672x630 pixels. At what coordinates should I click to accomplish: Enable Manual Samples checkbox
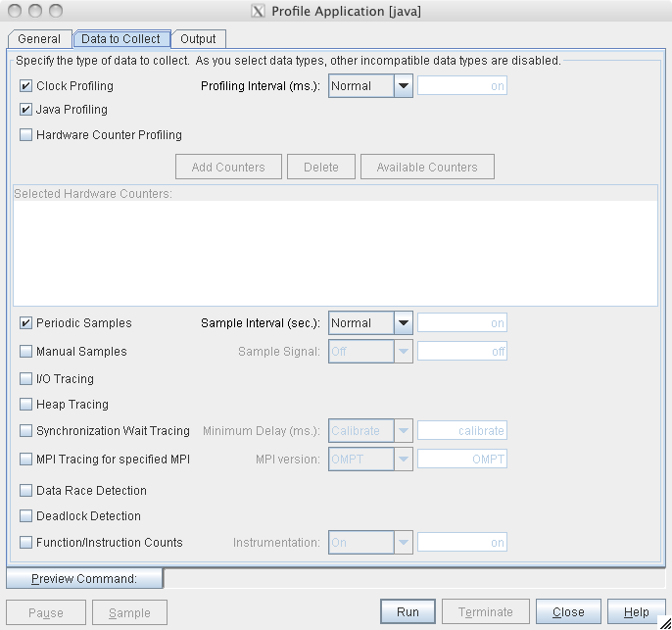click(x=25, y=352)
